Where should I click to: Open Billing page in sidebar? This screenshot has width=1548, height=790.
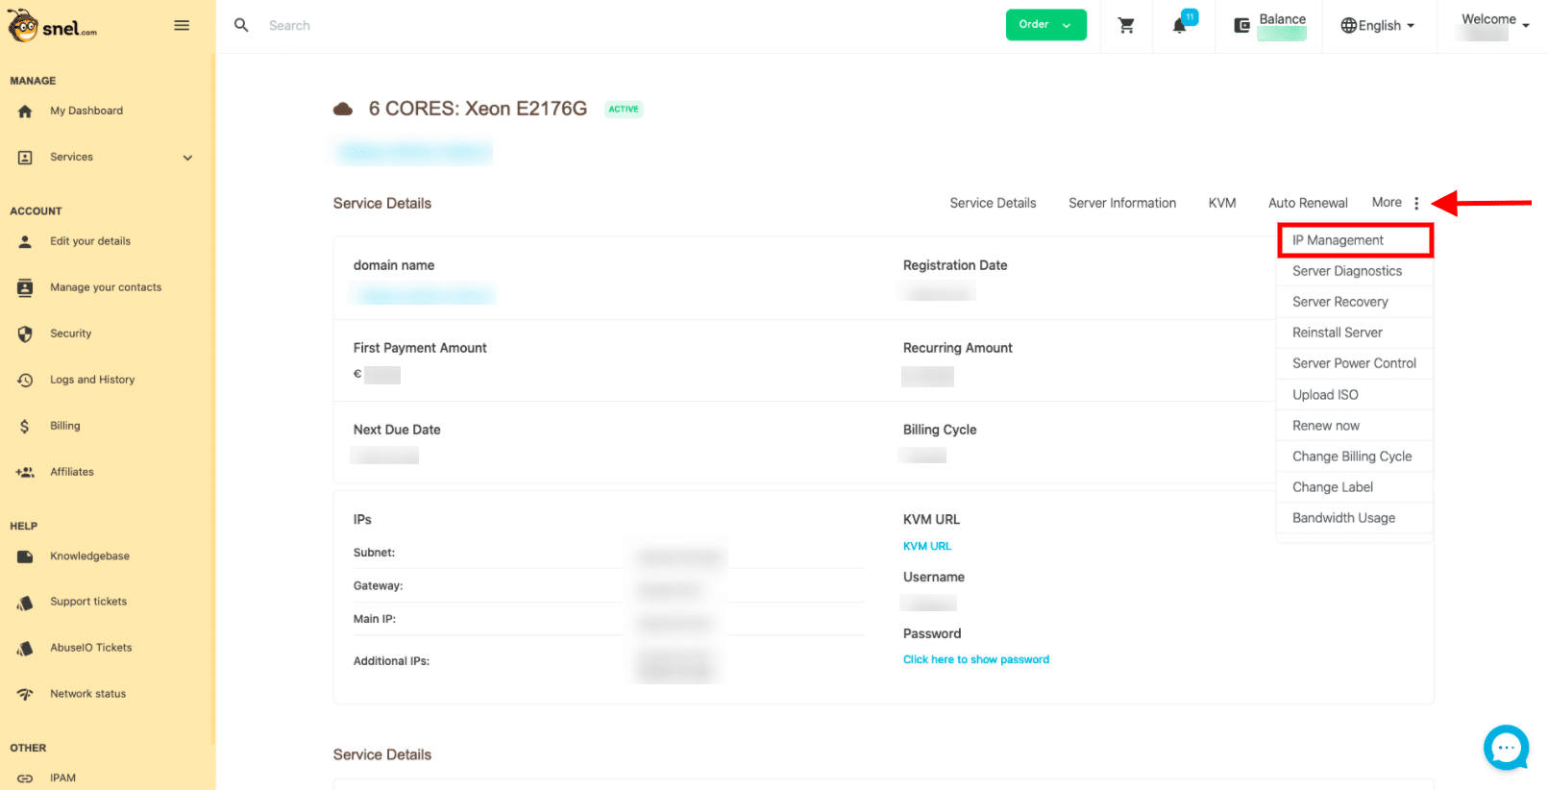[65, 426]
